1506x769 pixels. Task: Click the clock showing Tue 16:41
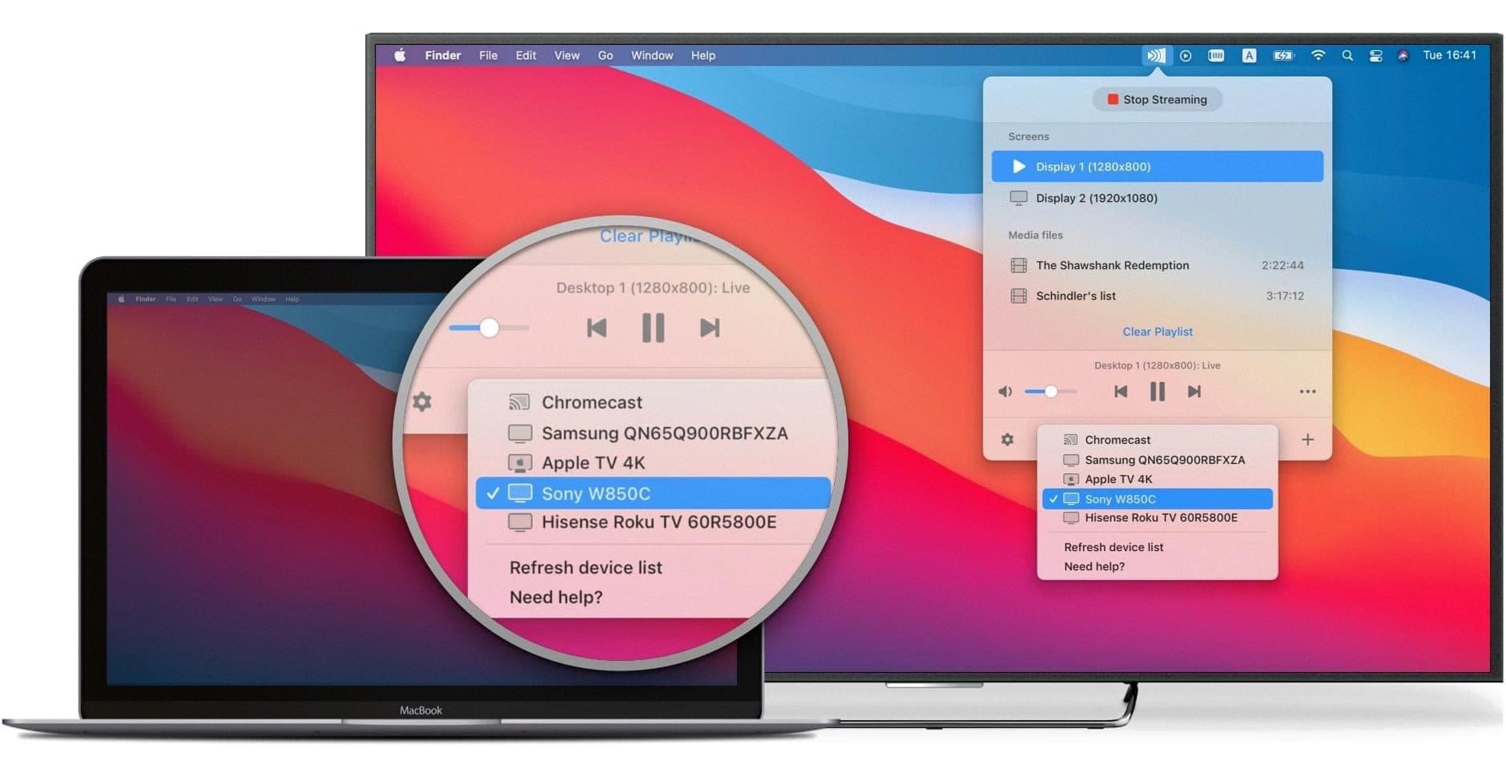[x=1449, y=55]
